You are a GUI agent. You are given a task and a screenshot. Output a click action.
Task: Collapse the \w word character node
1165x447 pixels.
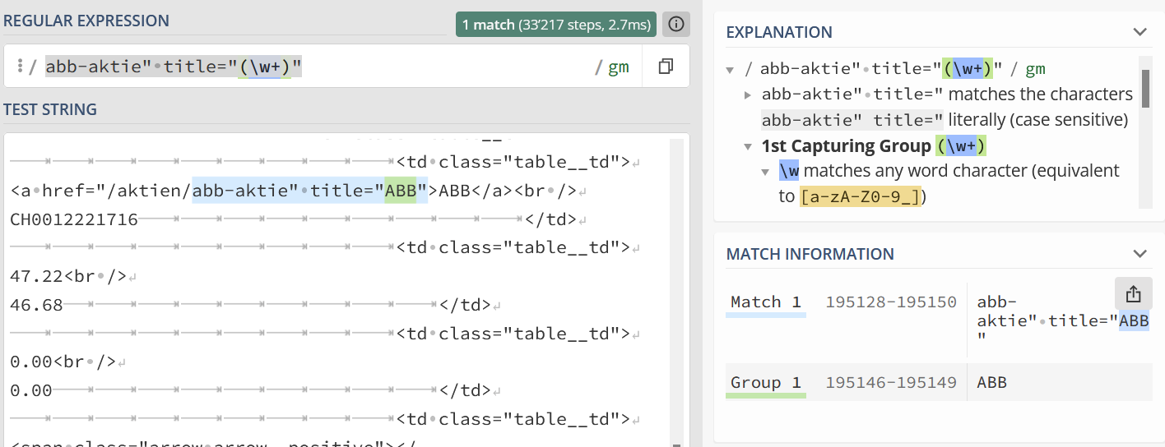766,172
